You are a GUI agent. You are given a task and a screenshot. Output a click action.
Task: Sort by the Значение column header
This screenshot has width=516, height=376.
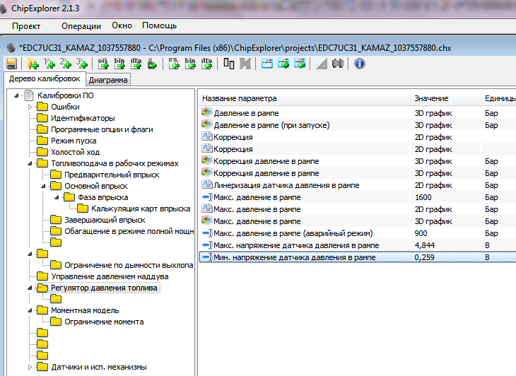pos(431,98)
